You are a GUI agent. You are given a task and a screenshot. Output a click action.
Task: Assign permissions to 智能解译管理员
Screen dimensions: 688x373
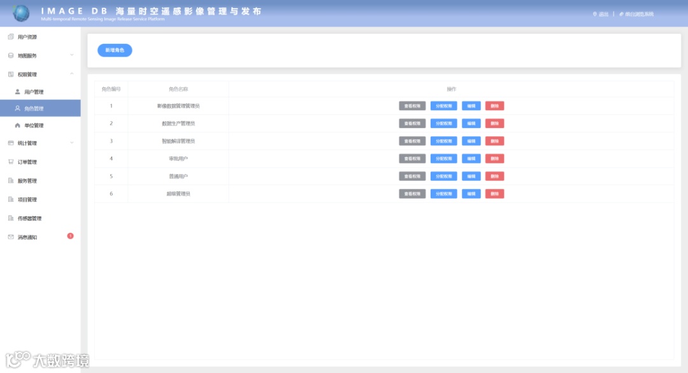point(443,141)
